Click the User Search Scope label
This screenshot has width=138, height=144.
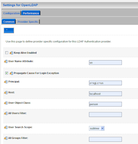[x=20, y=127]
